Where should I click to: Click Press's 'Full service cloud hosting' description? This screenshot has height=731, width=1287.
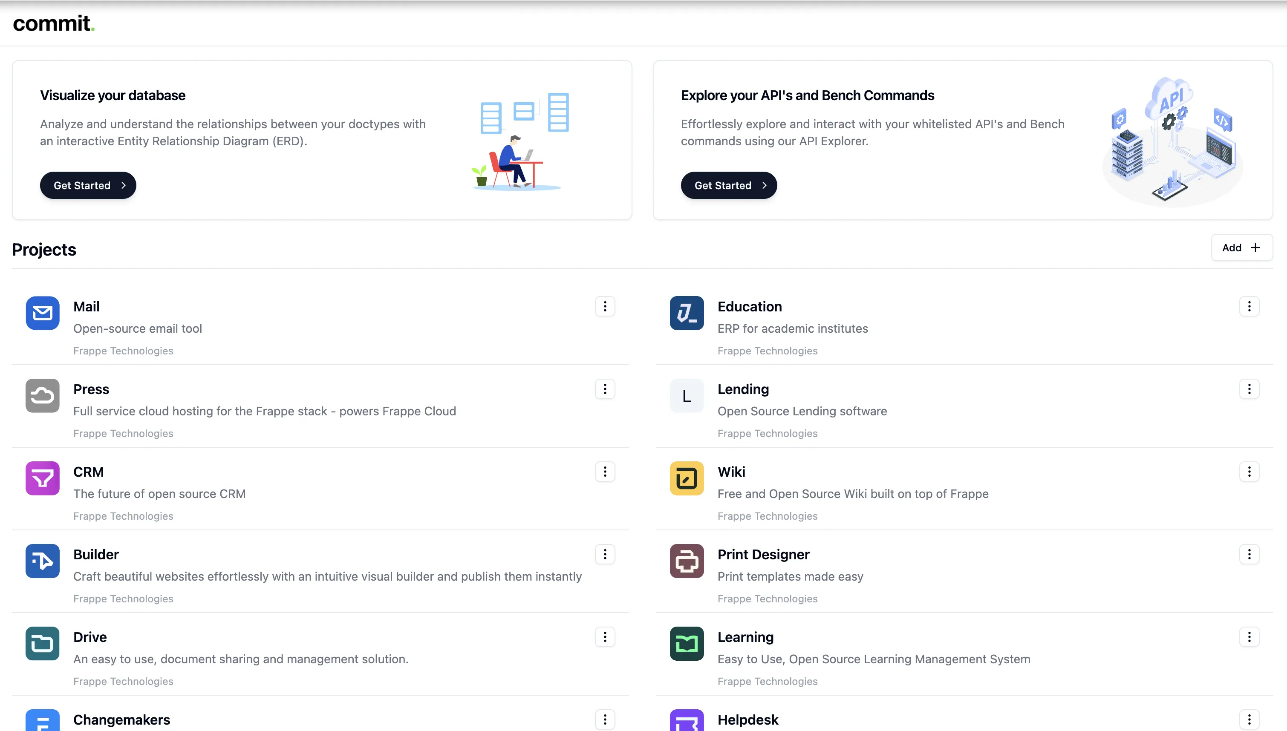tap(265, 412)
